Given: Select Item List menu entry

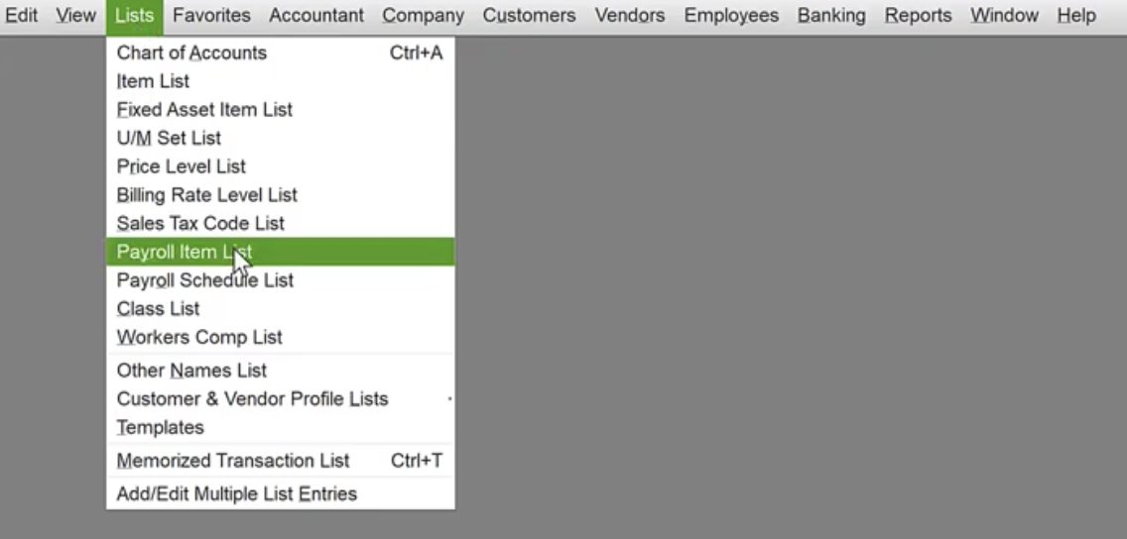Looking at the screenshot, I should [x=153, y=81].
